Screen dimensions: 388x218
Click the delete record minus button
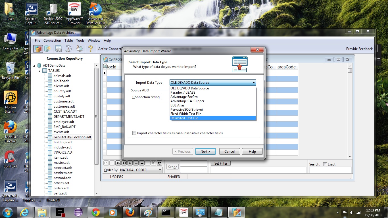point(136,163)
